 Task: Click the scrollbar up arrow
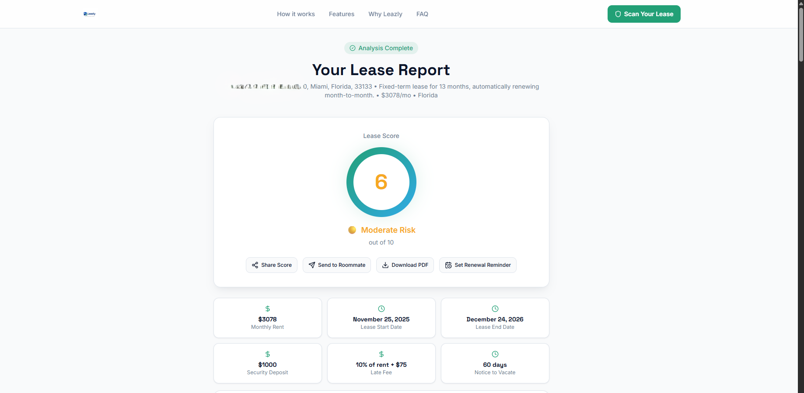pyautogui.click(x=801, y=3)
